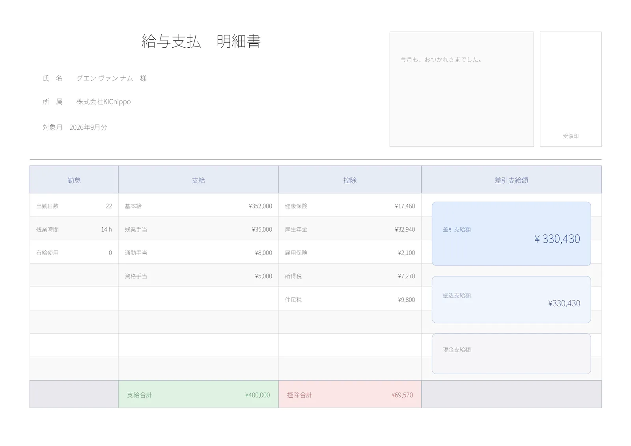Screen dimensions: 631x446
Task: Select the 控除 column header
Action: (350, 180)
